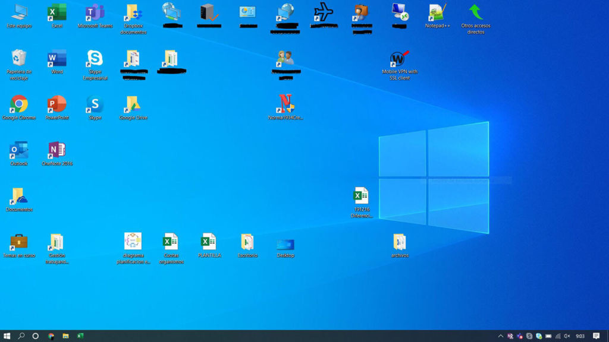Select the Outlook desktop shortcut
Screen dimensions: 609x342
[x=18, y=151]
